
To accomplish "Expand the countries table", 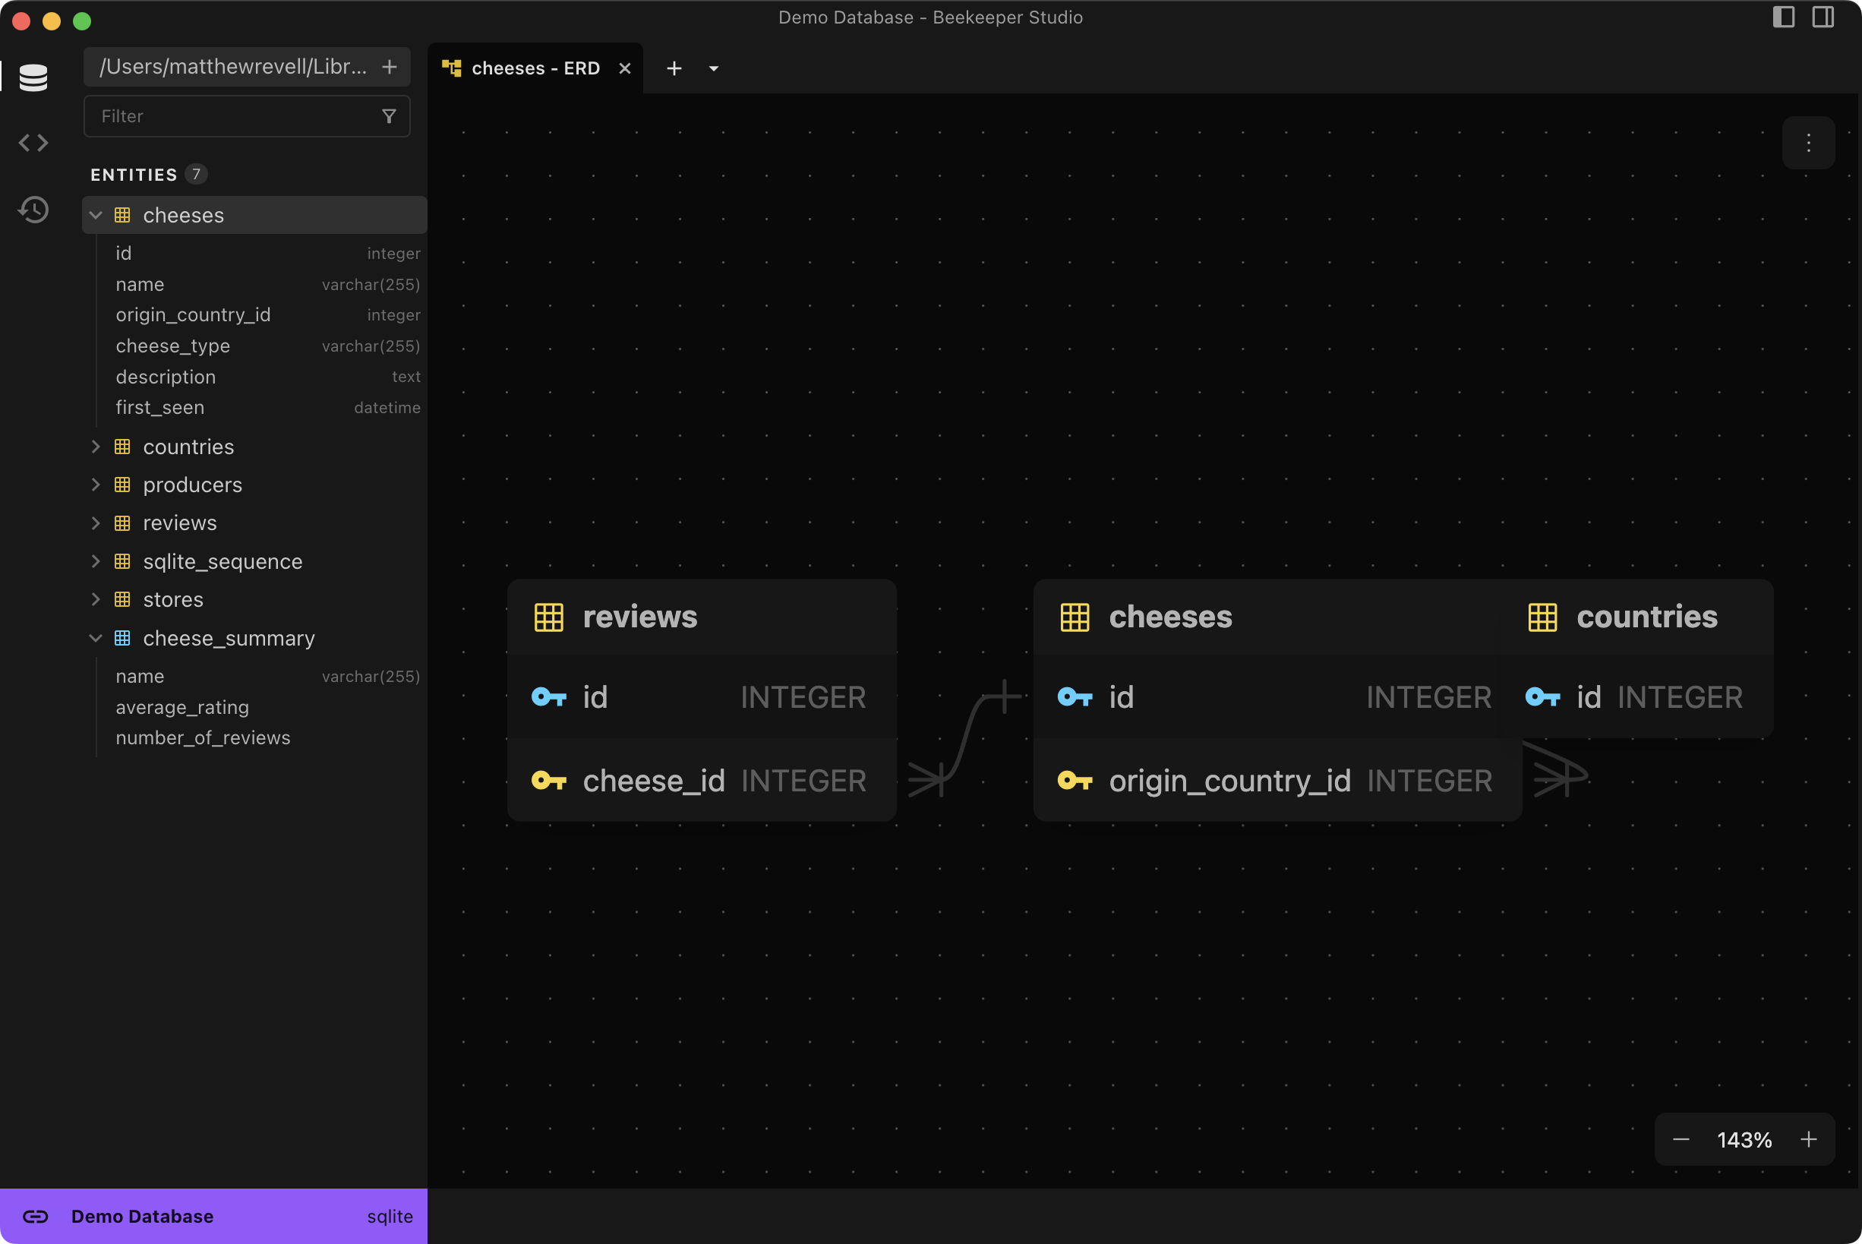I will (x=96, y=447).
